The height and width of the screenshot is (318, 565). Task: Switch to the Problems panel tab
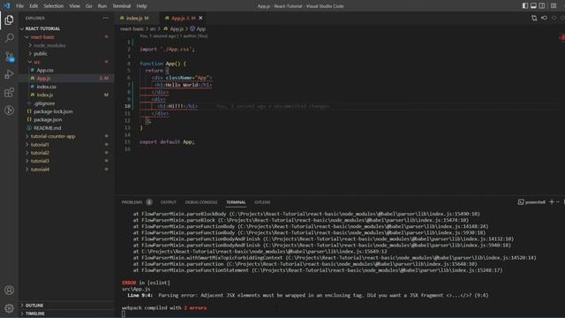point(132,202)
